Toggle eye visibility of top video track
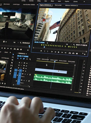Screen dimensions: 91x123 [x=27, y=63]
